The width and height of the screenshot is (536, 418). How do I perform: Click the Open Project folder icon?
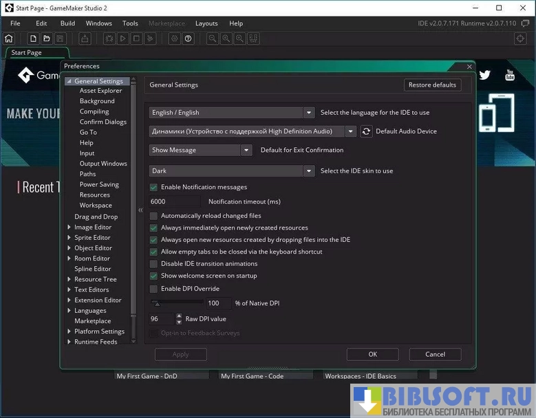45,38
